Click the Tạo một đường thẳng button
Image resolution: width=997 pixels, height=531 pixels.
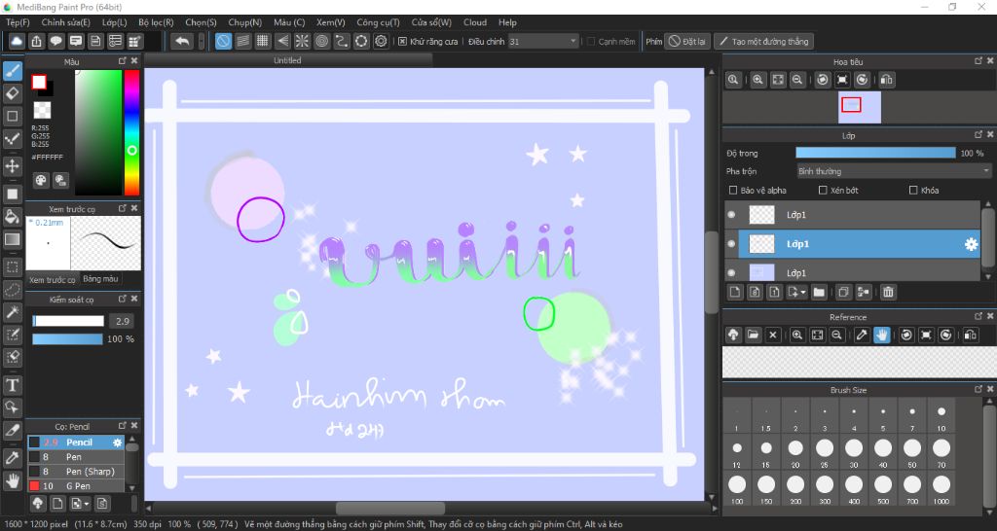pos(763,41)
